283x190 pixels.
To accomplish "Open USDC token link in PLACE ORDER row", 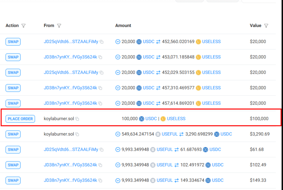I will [x=151, y=119].
